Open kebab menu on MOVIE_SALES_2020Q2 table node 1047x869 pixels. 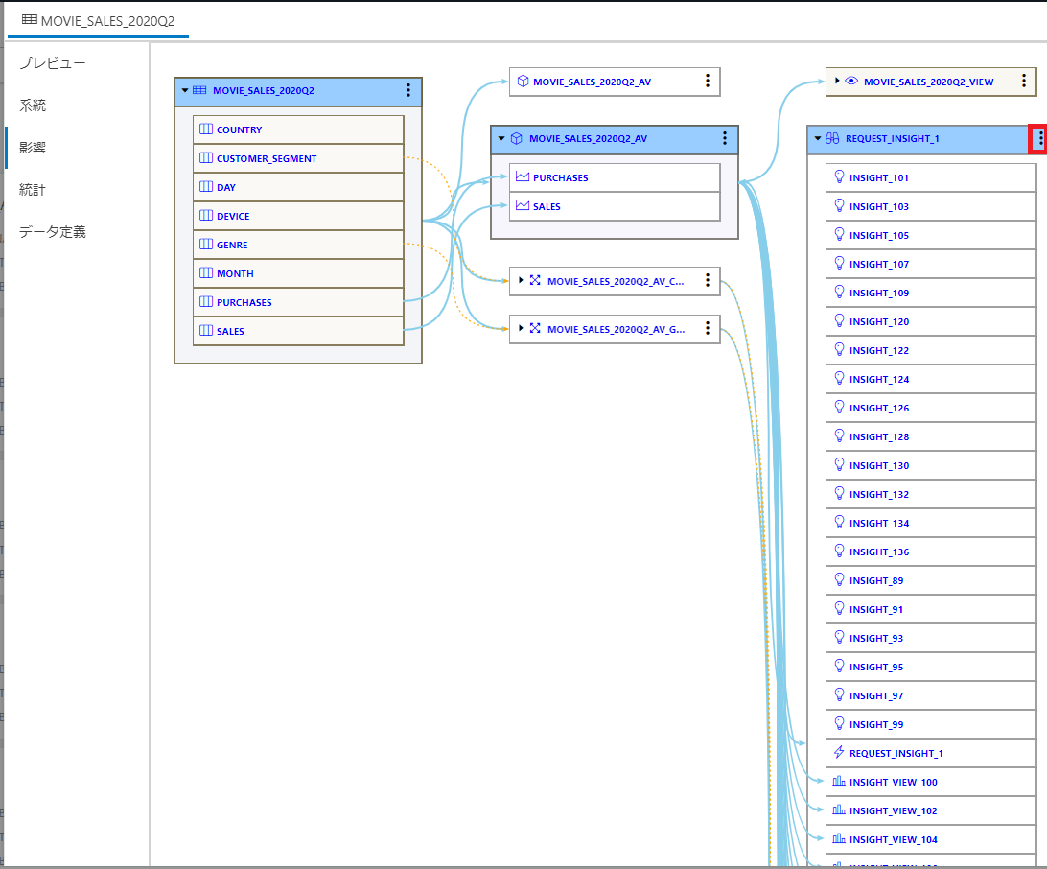point(407,90)
